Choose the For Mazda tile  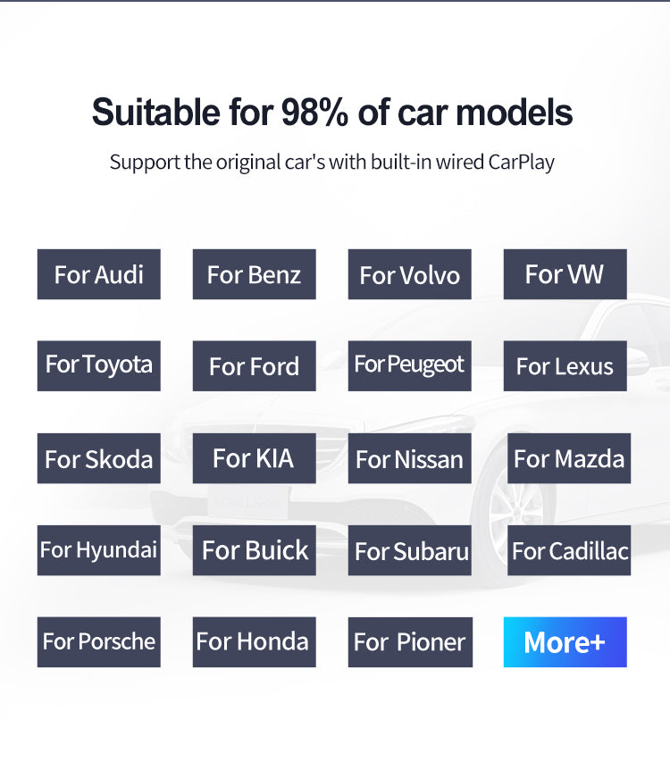click(568, 458)
